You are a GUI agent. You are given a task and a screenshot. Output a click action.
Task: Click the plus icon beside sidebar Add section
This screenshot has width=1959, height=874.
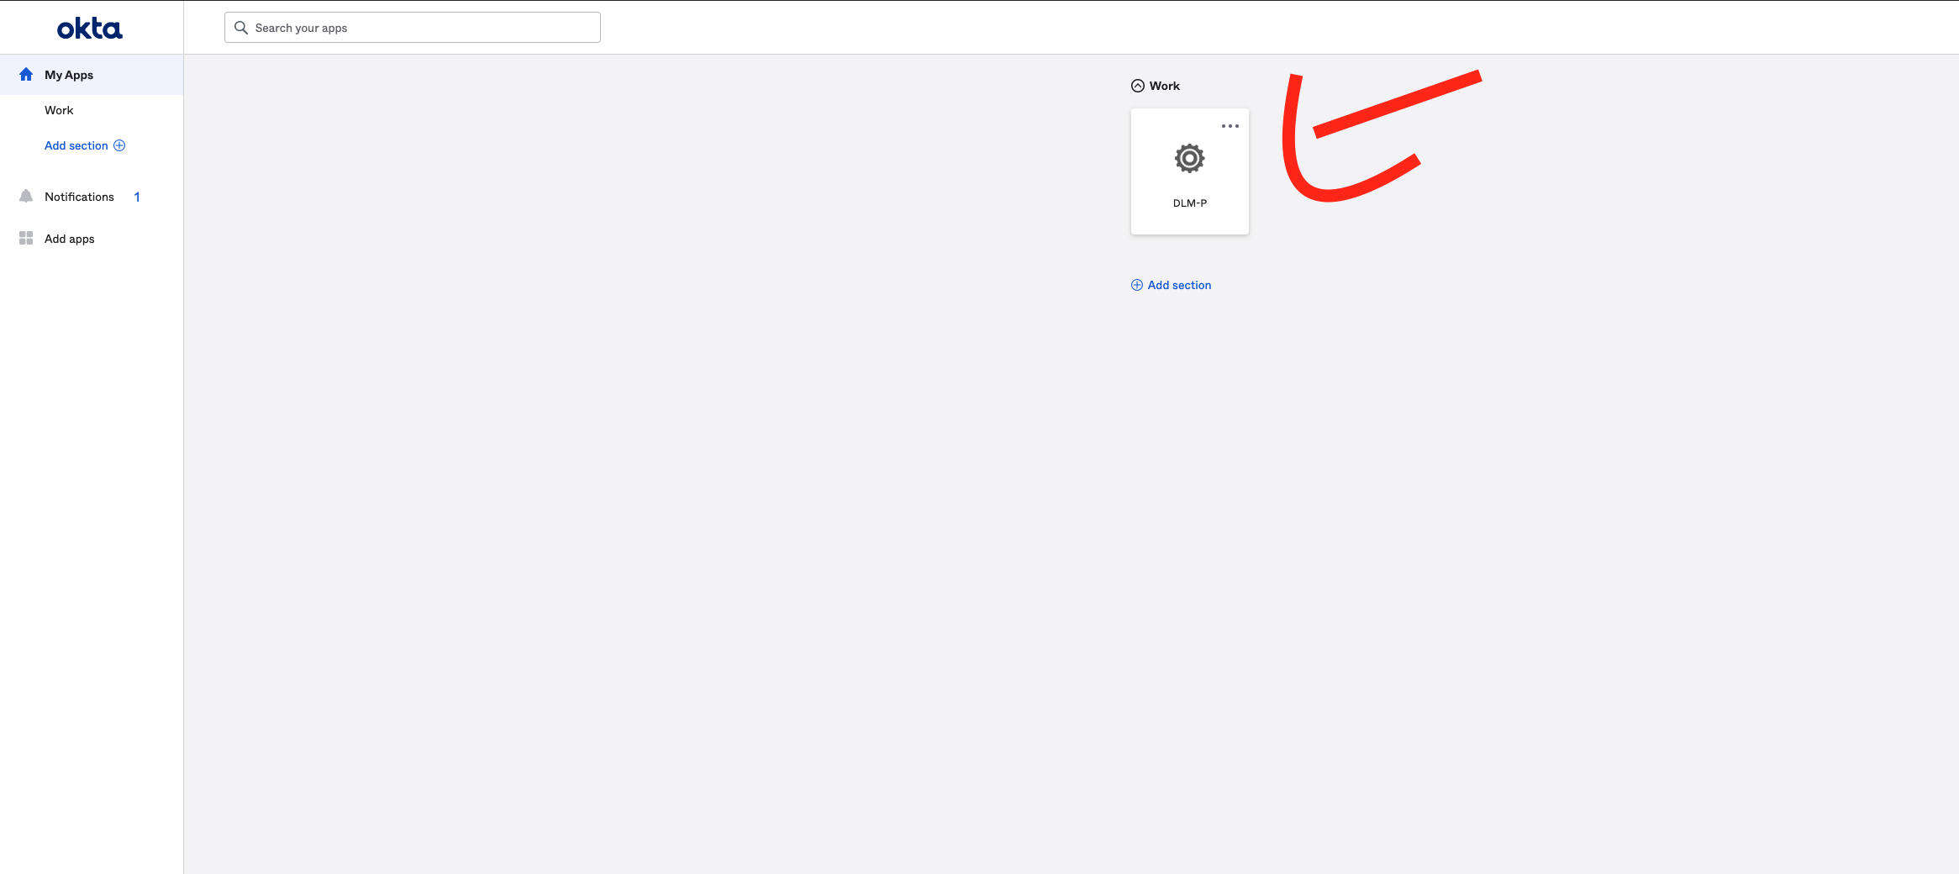119,145
